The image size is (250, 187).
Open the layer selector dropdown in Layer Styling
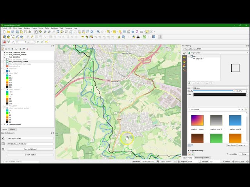(216, 49)
